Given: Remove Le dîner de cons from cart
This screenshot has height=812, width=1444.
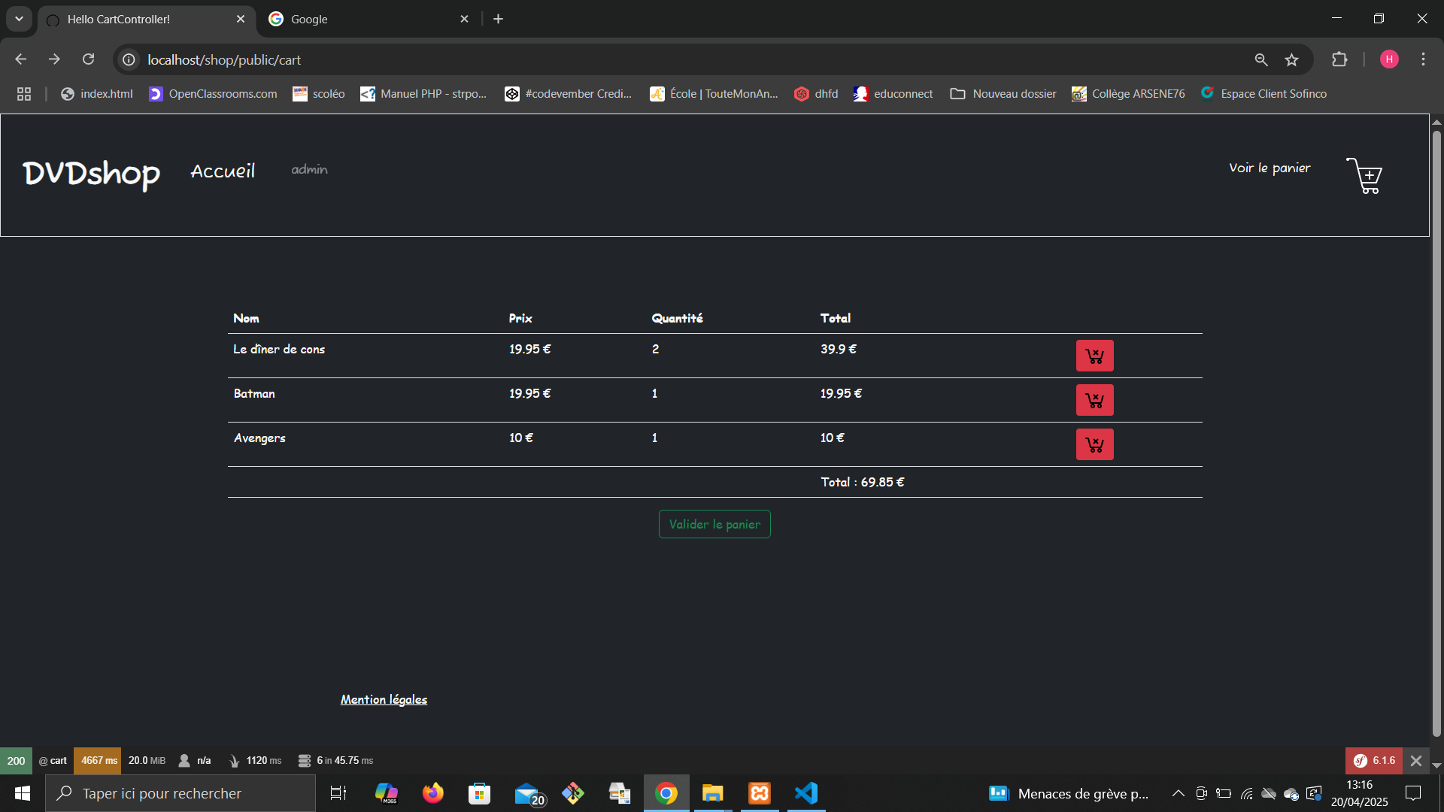Looking at the screenshot, I should (x=1094, y=356).
